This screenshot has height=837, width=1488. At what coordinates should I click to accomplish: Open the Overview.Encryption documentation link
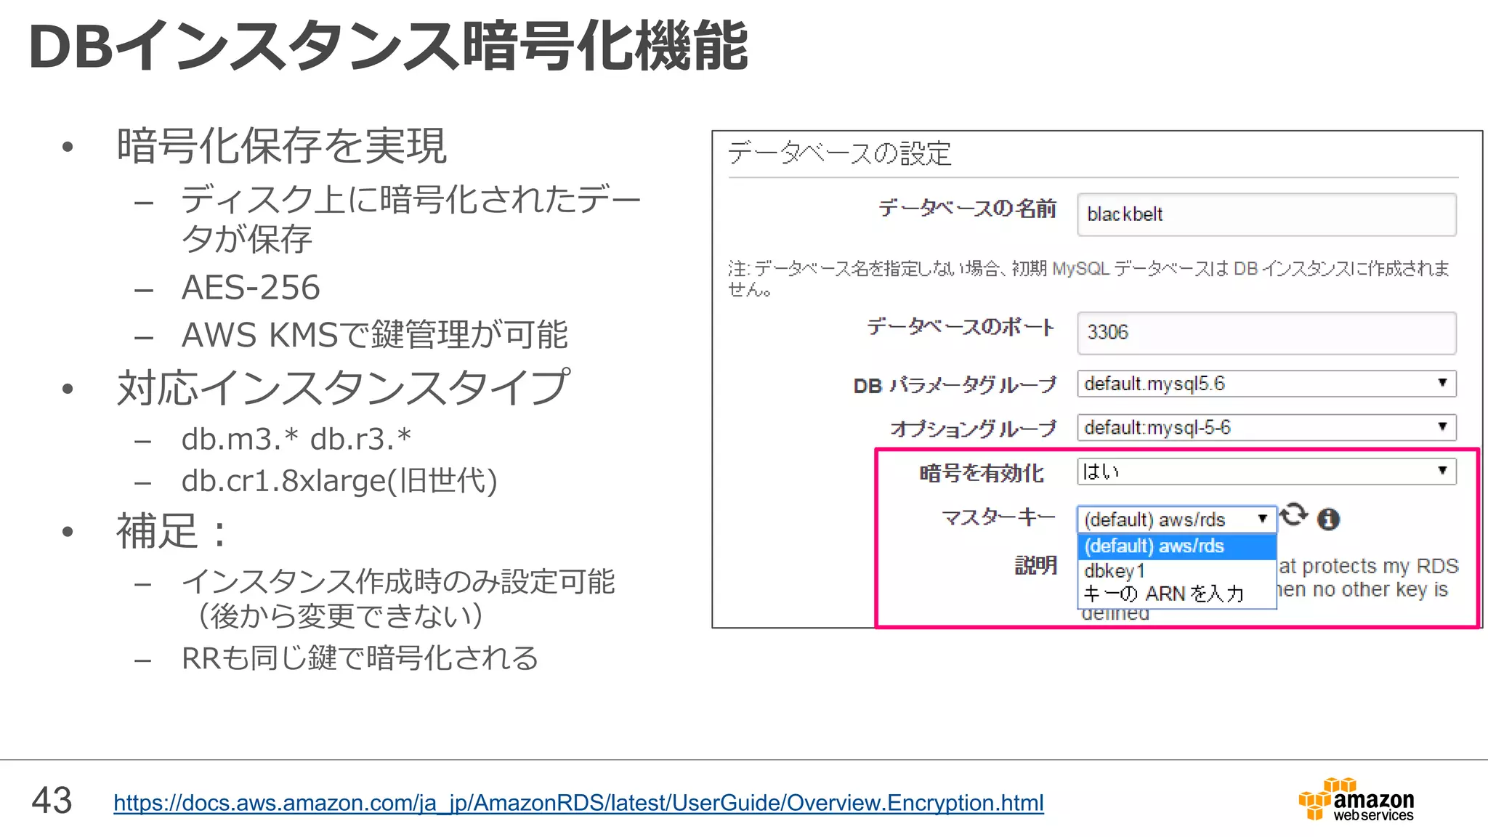point(578,803)
